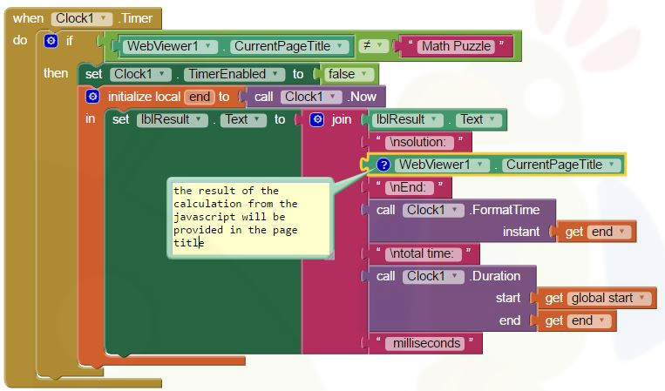Open Clock1 dropdown in the FormatTime call
Image resolution: width=665 pixels, height=391 pixels.
pyautogui.click(x=432, y=210)
